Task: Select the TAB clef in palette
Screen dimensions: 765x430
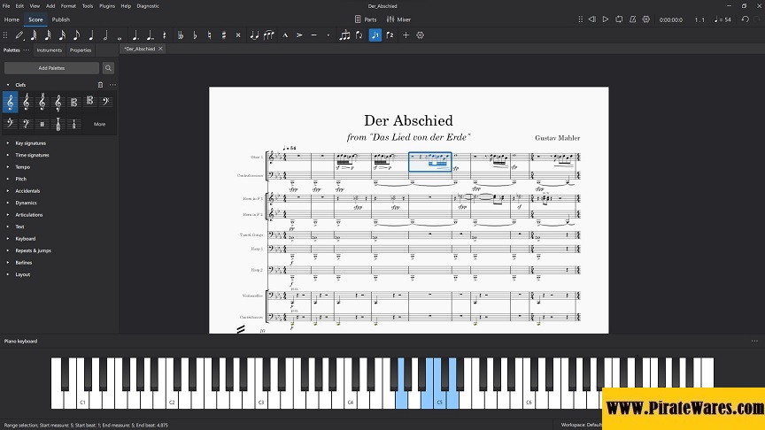Action: pyautogui.click(x=58, y=124)
